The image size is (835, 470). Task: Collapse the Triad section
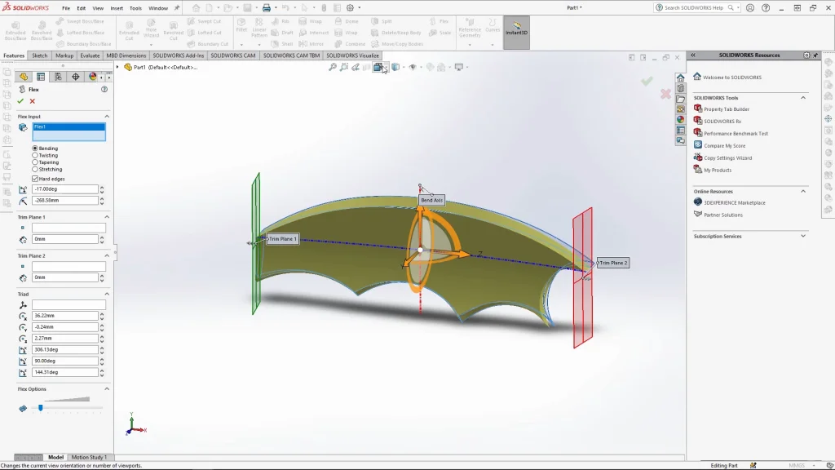click(108, 293)
